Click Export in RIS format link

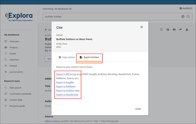coord(66,74)
